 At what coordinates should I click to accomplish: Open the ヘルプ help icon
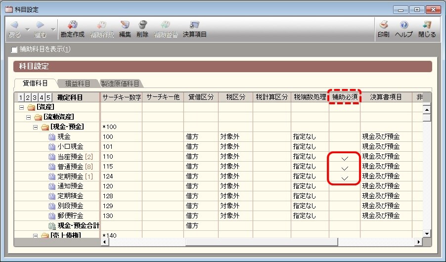[x=403, y=25]
